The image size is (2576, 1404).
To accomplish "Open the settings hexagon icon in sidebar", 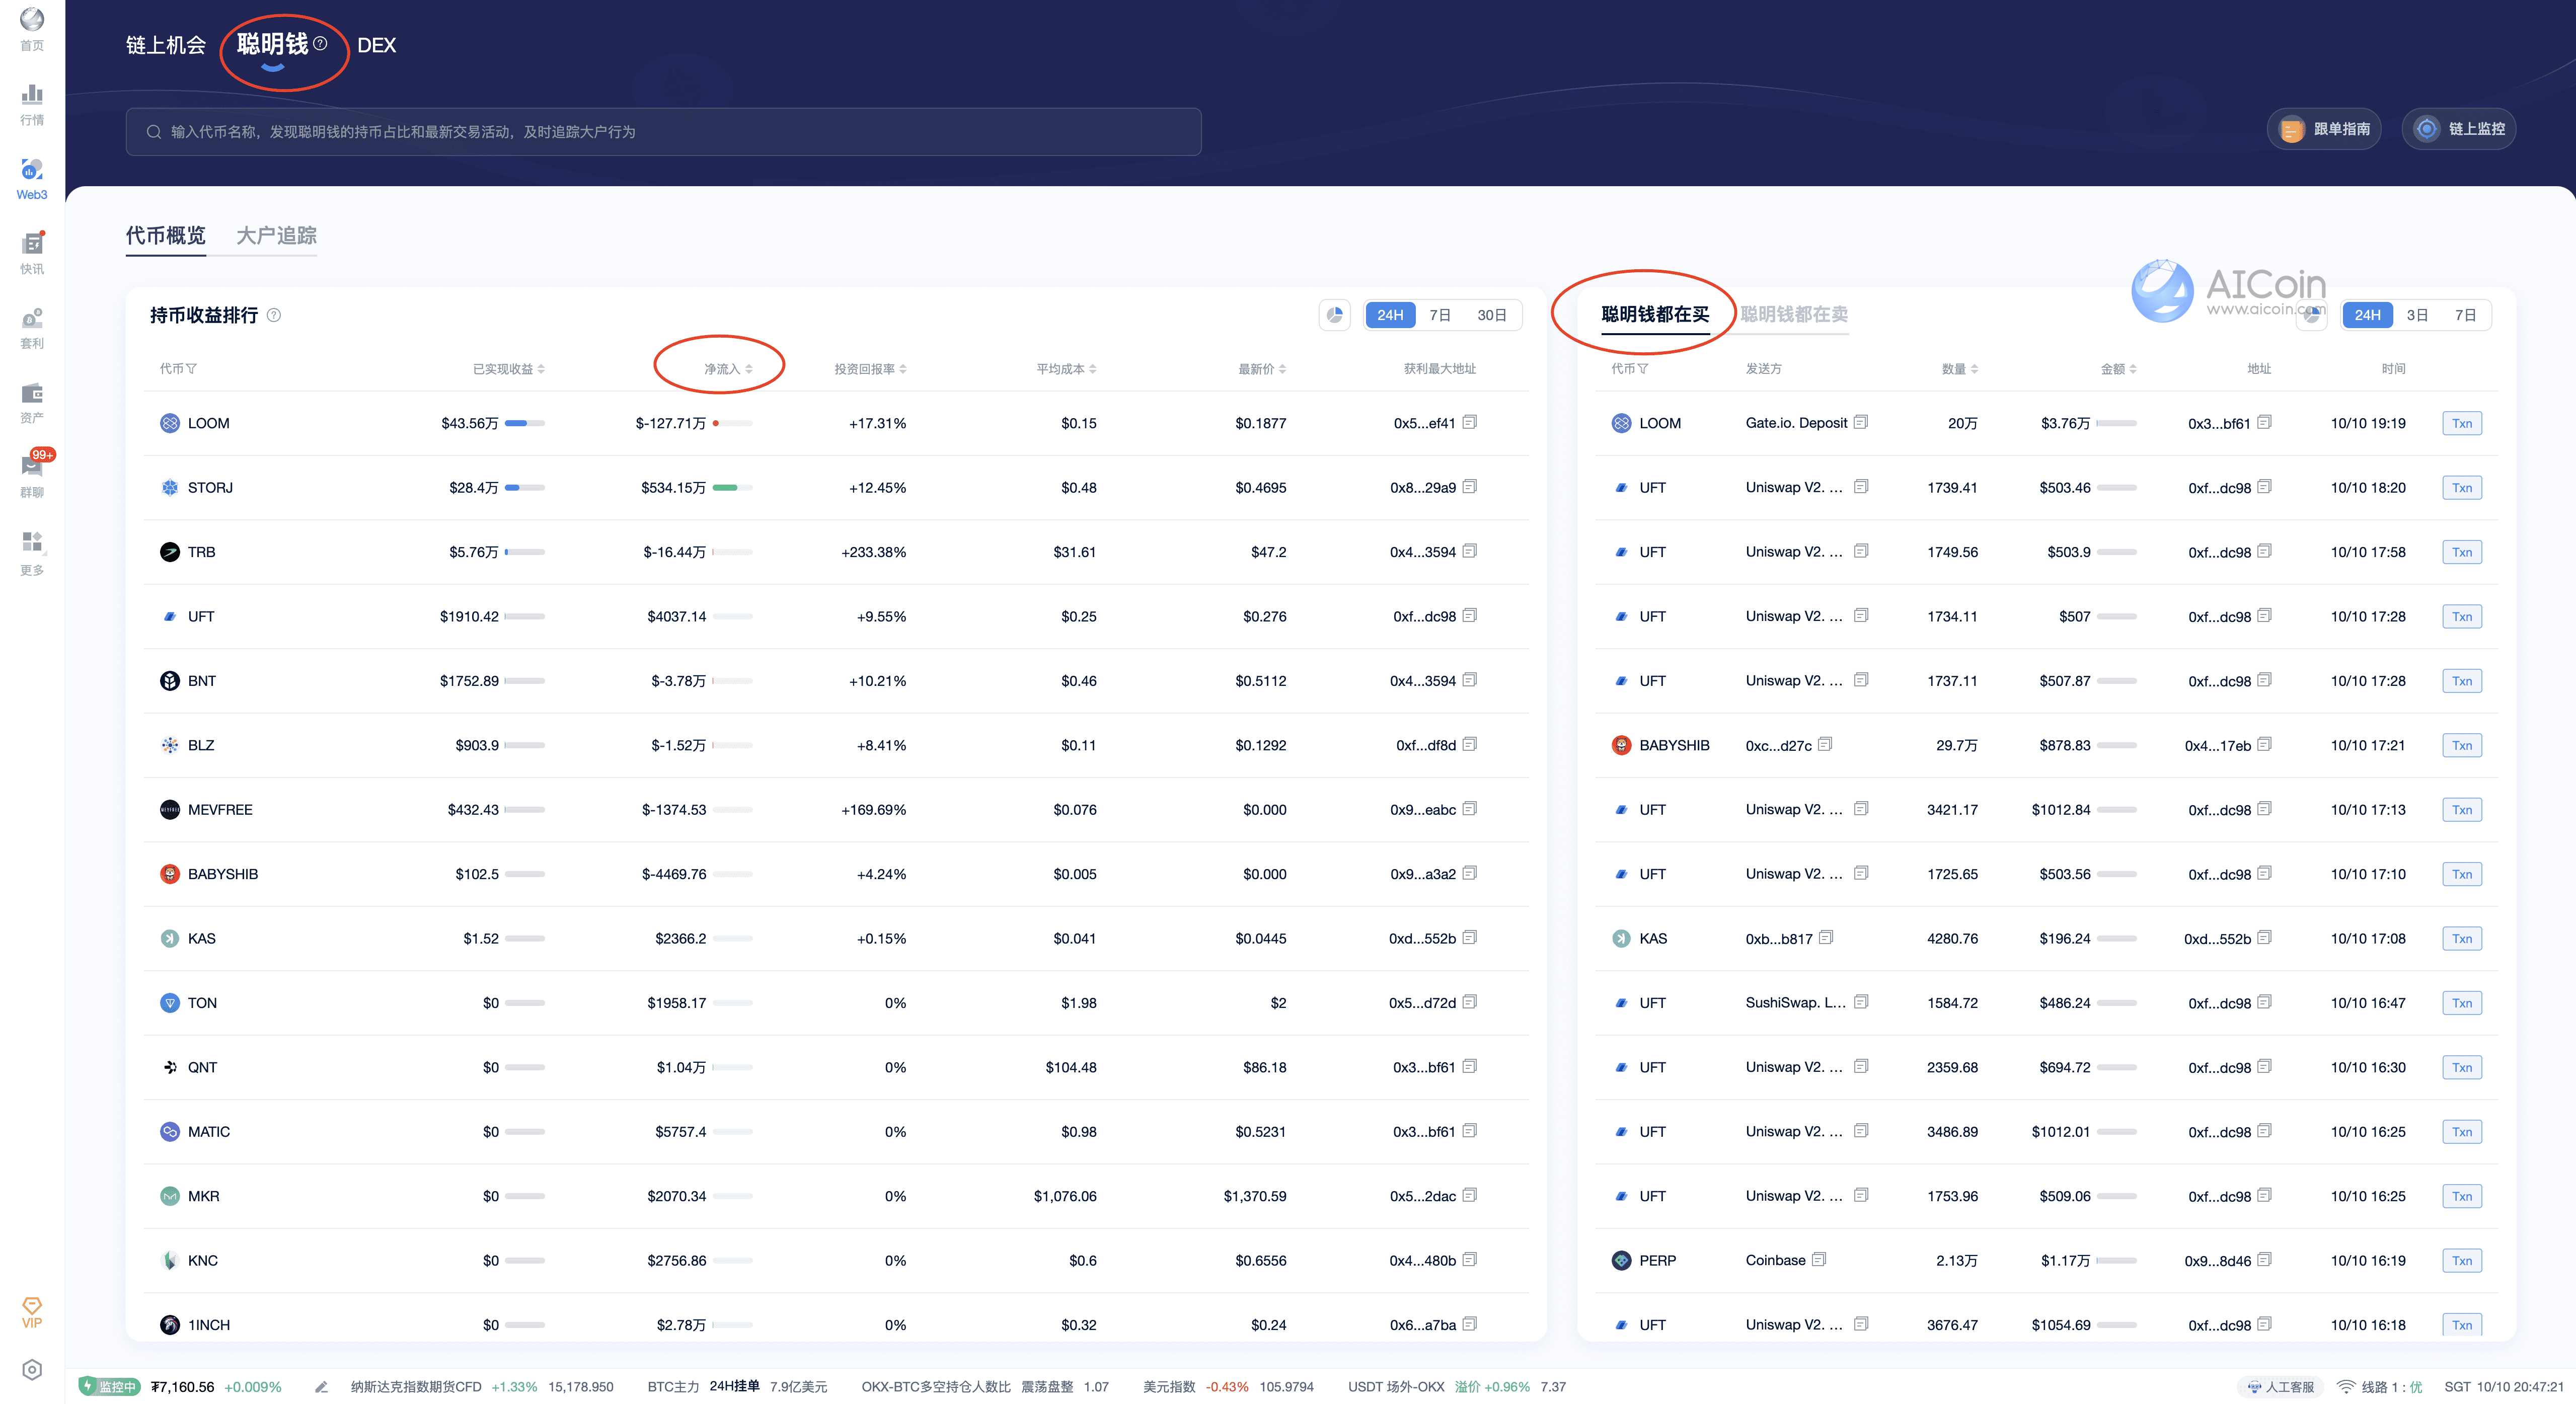I will click(x=32, y=1369).
